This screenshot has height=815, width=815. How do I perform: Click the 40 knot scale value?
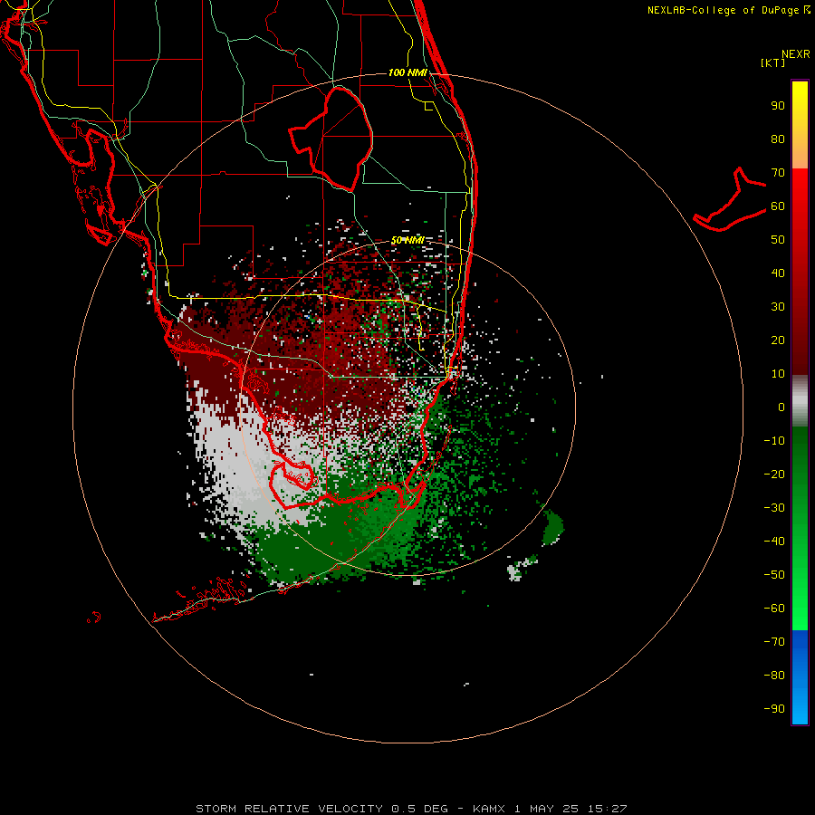[x=778, y=273]
